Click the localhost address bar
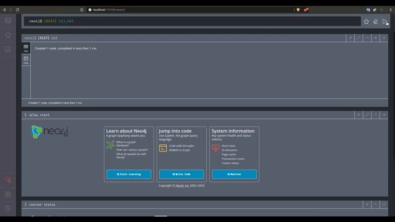This screenshot has width=395, height=222. click(x=190, y=10)
